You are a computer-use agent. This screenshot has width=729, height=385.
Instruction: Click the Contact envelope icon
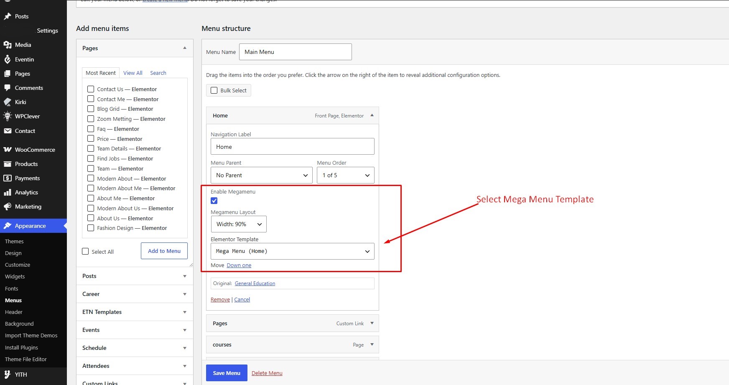(x=8, y=131)
